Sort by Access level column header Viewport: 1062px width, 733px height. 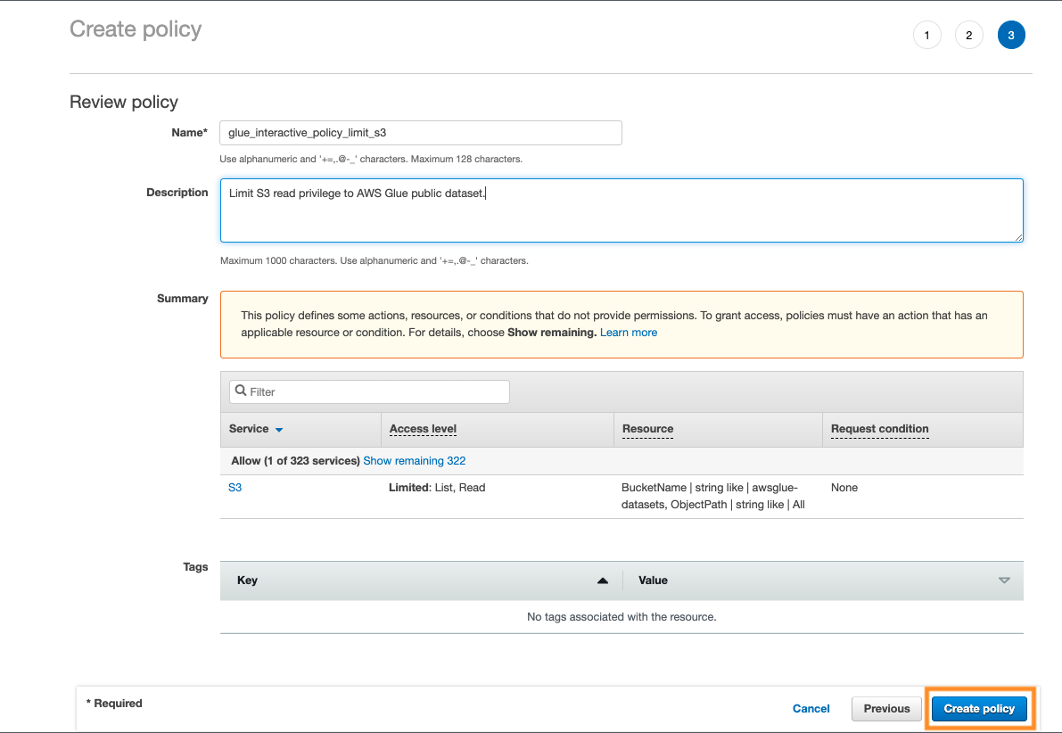tap(423, 429)
